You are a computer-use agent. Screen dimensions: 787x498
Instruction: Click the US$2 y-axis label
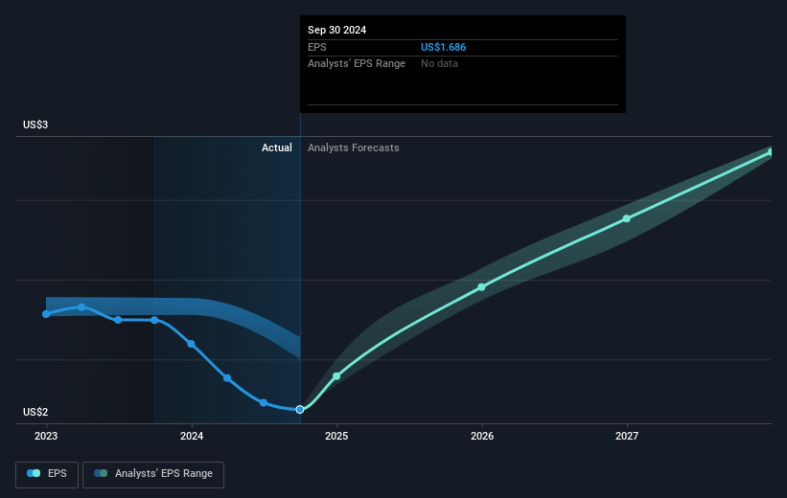[35, 412]
